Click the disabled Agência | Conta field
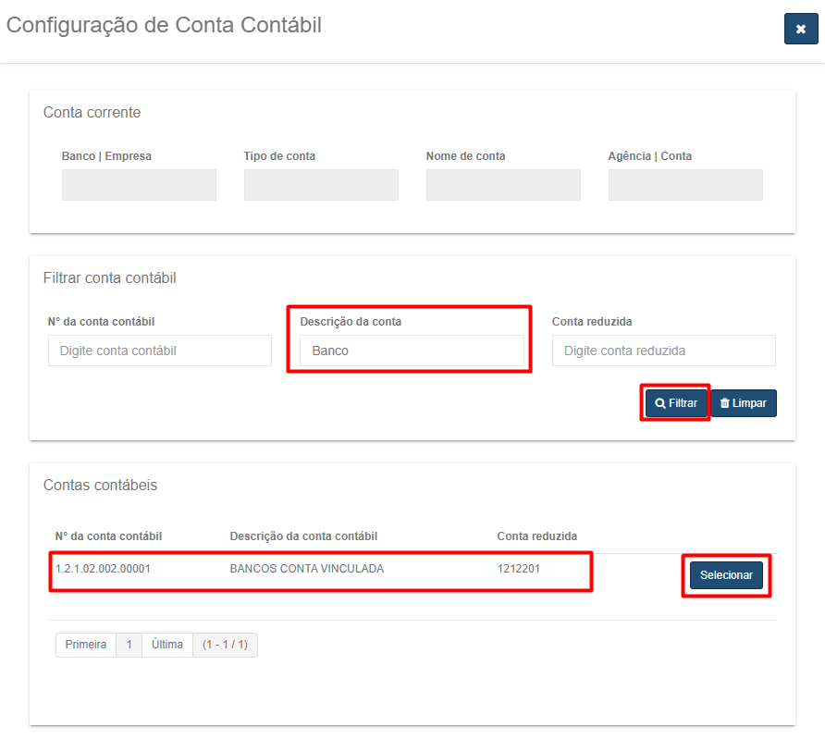Viewport: 825px width, 739px height. [685, 185]
